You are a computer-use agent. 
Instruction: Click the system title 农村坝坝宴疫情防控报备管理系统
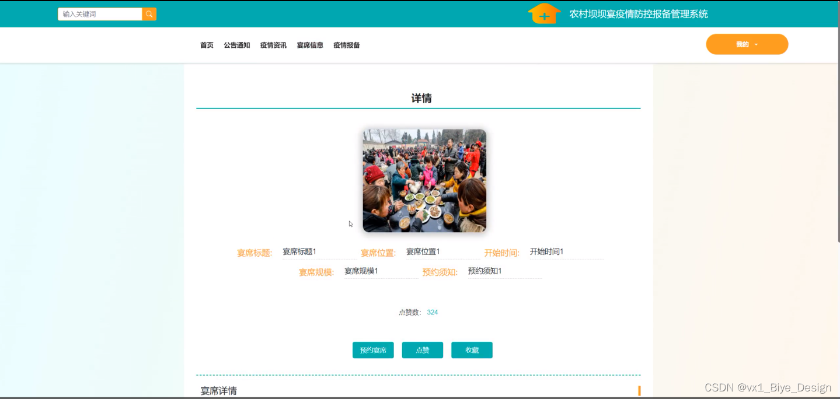coord(639,14)
